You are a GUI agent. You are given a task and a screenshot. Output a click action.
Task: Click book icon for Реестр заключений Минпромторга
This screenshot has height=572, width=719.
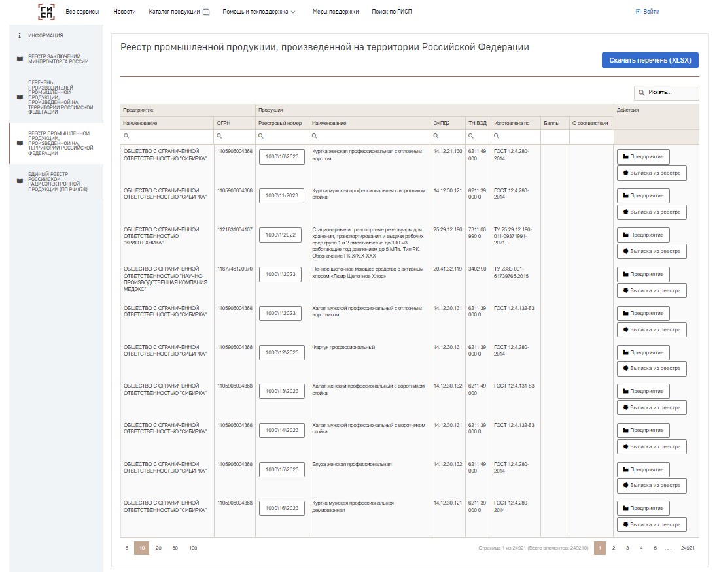tap(20, 59)
